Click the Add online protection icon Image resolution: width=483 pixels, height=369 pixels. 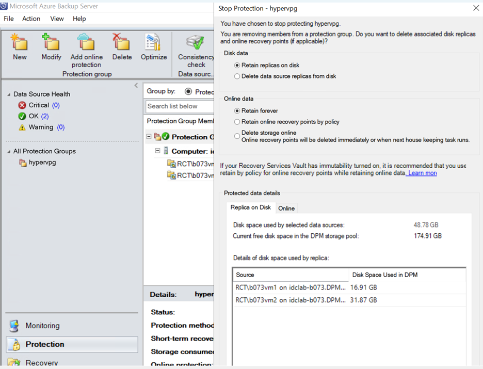point(86,42)
